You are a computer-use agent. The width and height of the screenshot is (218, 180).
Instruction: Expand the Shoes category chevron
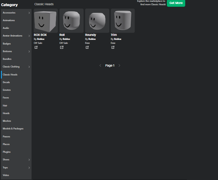click(29, 160)
